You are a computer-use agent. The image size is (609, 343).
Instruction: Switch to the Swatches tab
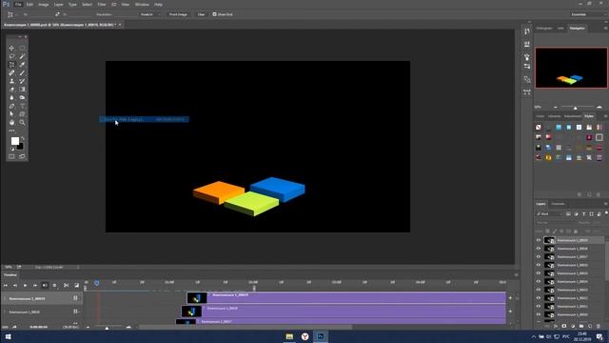click(554, 116)
